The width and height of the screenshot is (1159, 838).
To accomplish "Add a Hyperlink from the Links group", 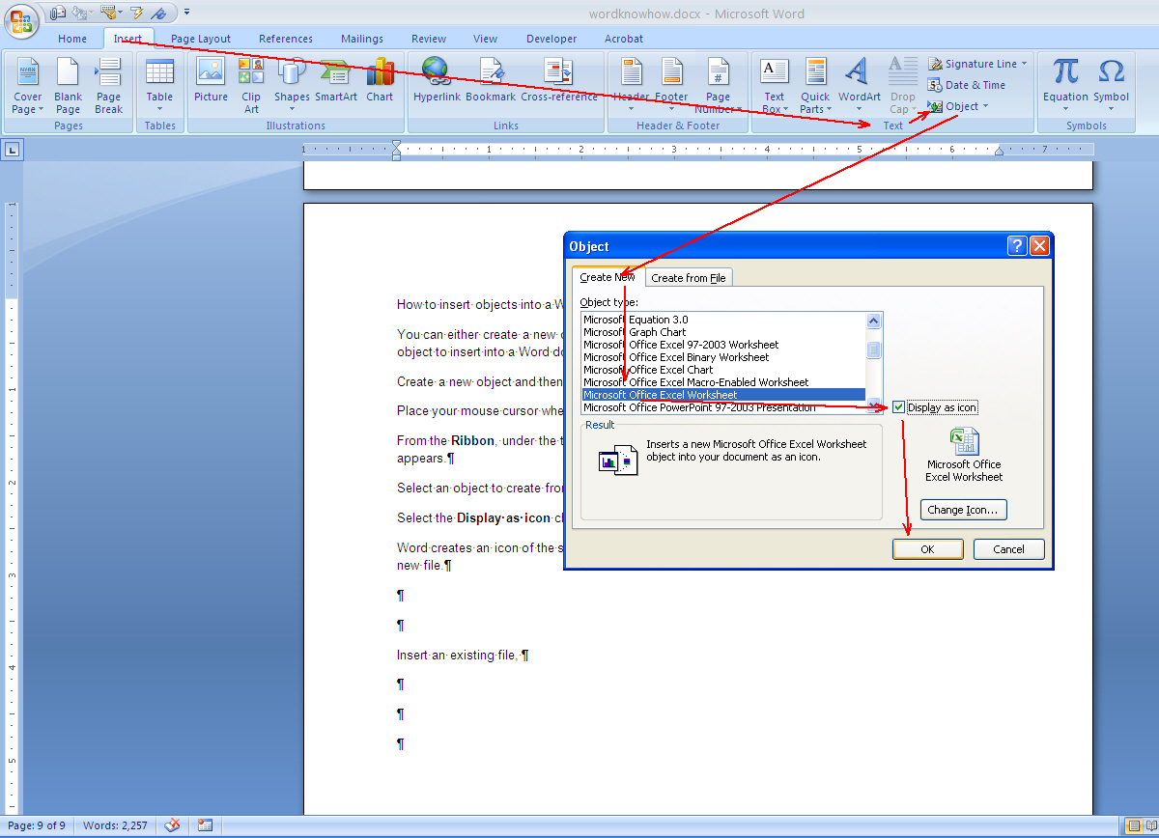I will 437,80.
